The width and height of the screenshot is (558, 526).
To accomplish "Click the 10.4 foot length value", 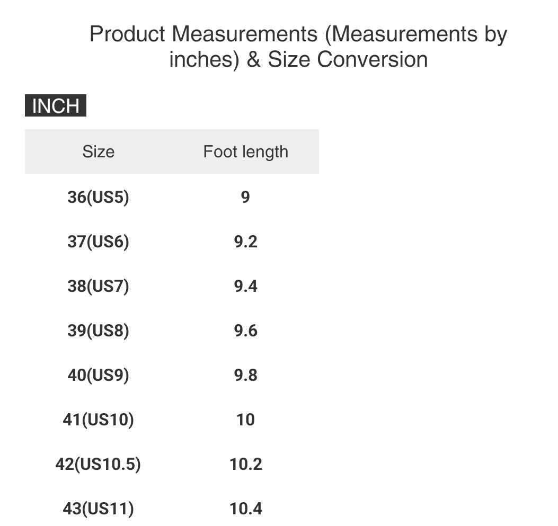I will point(245,508).
